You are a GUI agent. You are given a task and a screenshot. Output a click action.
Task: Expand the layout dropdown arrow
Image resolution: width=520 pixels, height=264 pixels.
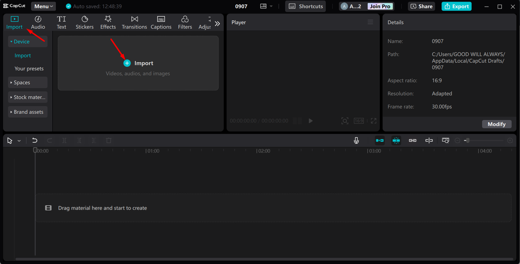(271, 6)
